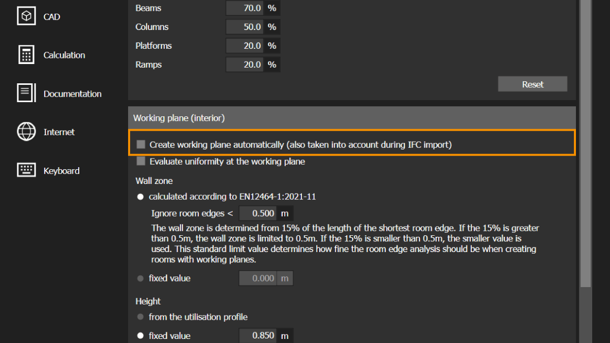Open the Keyboard shortcuts icon
Screen dimensions: 610x343
pos(26,170)
